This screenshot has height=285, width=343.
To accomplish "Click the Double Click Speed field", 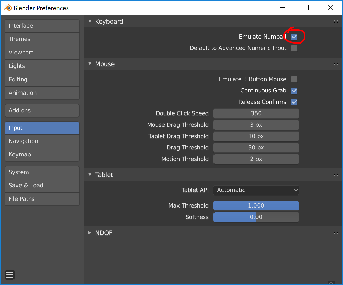I will point(256,113).
